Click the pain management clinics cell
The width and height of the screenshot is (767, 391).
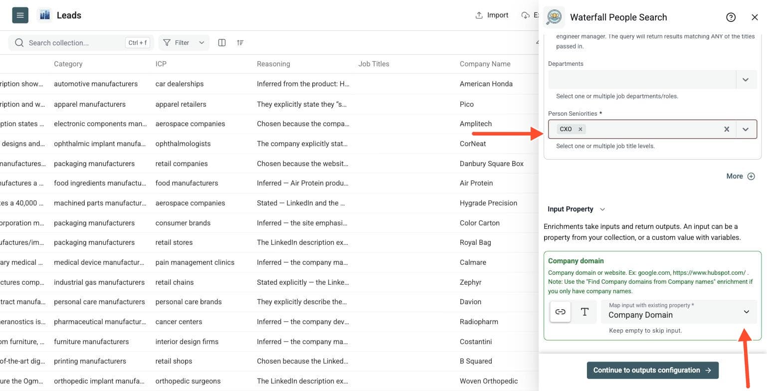click(195, 262)
